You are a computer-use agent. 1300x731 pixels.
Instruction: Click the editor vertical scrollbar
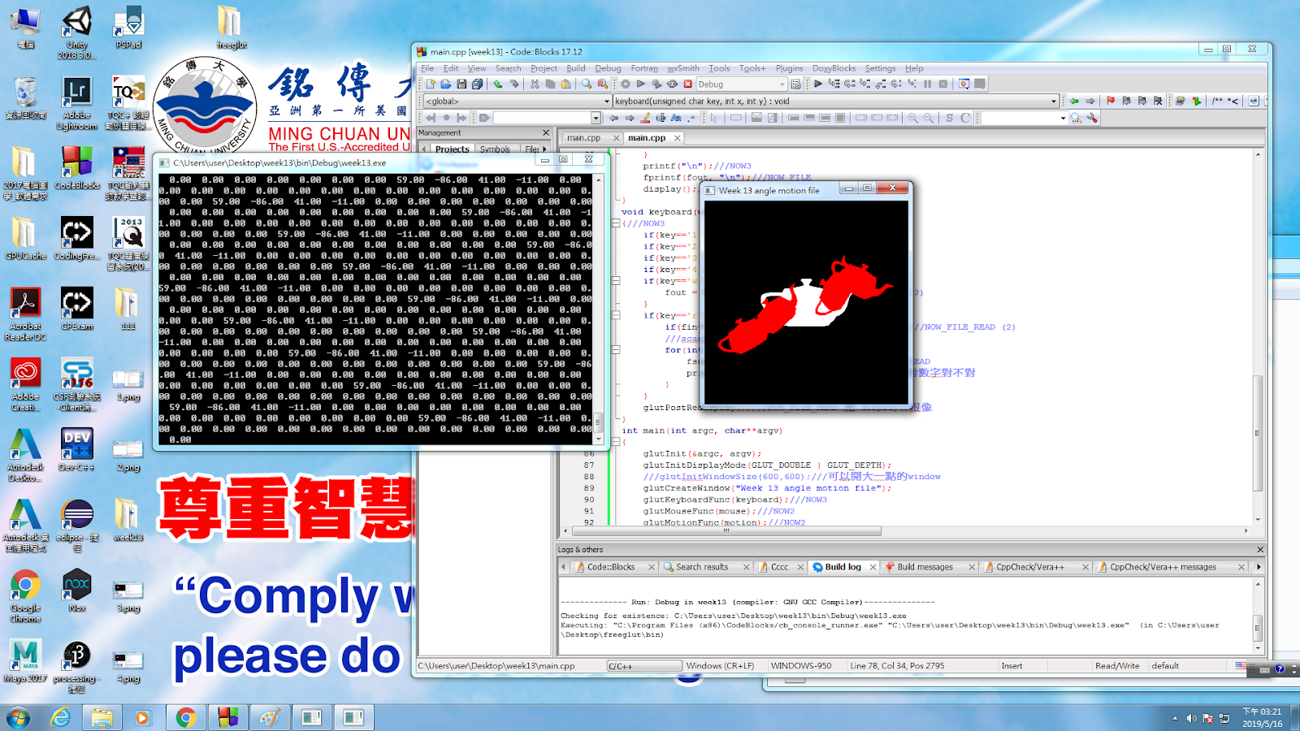click(1258, 432)
